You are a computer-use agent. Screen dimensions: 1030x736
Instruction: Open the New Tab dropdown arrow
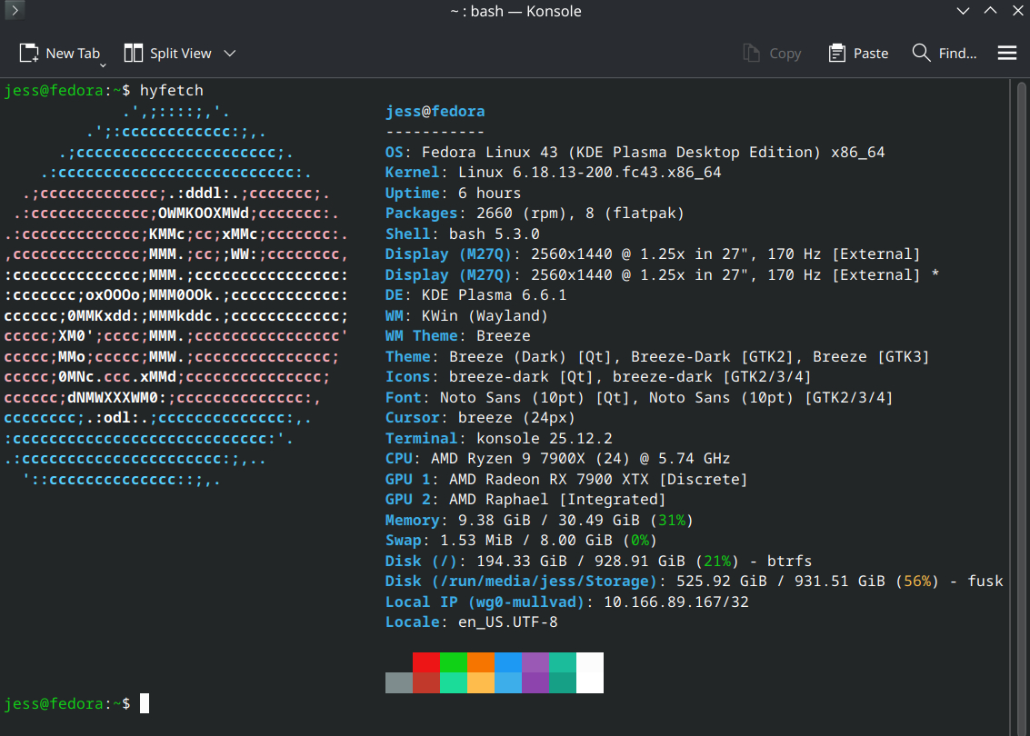click(103, 65)
